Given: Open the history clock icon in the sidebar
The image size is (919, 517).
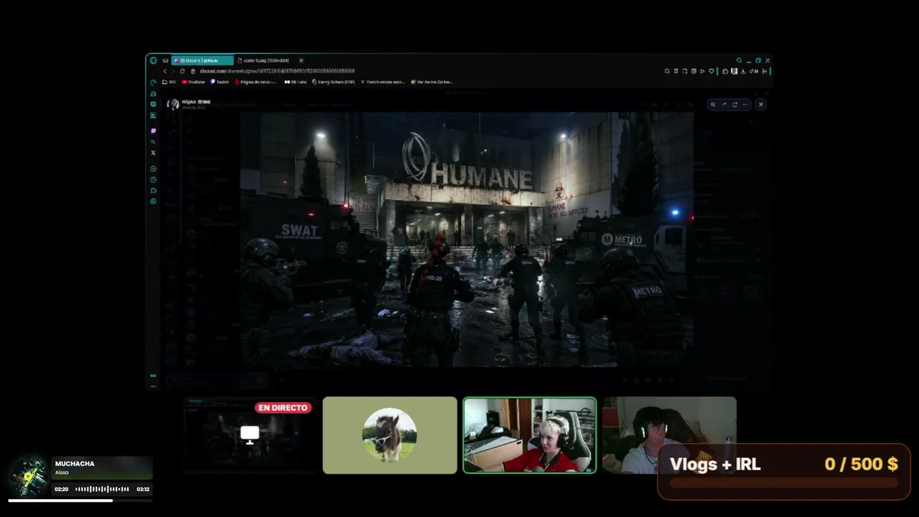Looking at the screenshot, I should [x=153, y=180].
